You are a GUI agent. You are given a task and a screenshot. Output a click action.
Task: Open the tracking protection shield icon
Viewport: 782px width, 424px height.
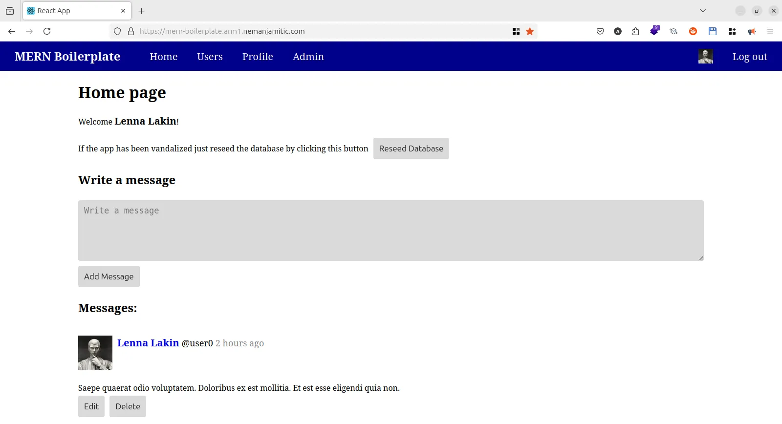117,31
